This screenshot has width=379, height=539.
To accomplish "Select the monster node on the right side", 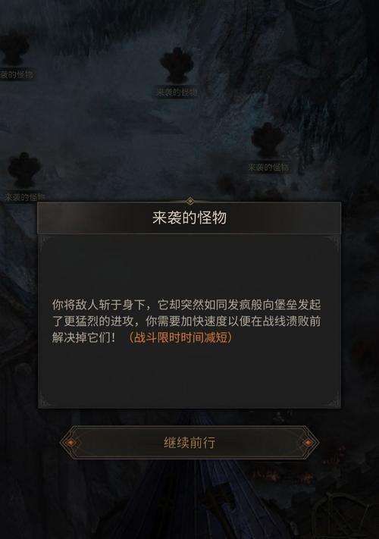I will click(268, 140).
